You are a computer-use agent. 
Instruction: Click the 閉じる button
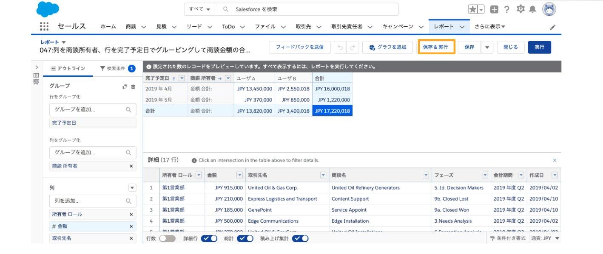[511, 47]
